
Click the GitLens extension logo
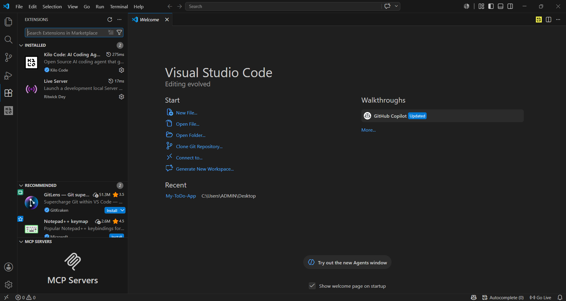tap(32, 203)
